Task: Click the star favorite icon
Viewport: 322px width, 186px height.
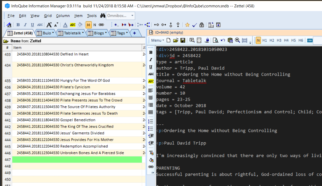Action: [187, 25]
